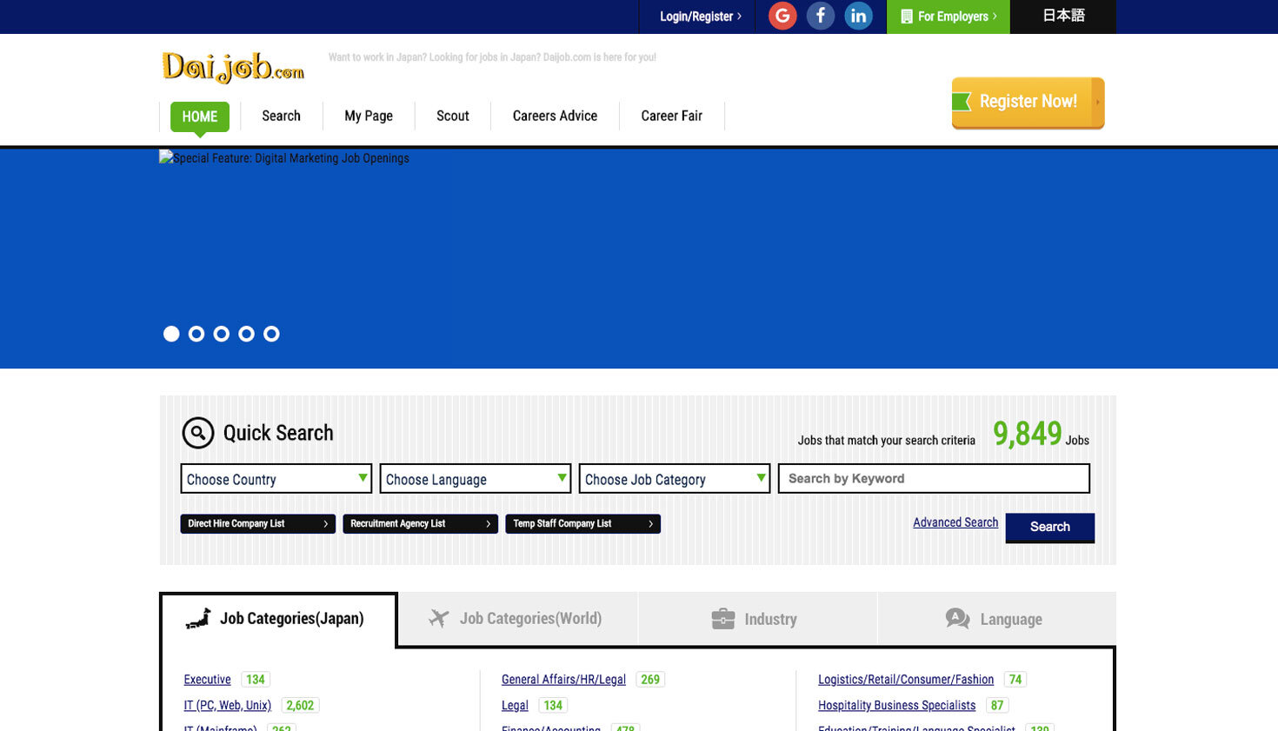1278x731 pixels.
Task: Click the Google sign-in icon
Action: (782, 16)
